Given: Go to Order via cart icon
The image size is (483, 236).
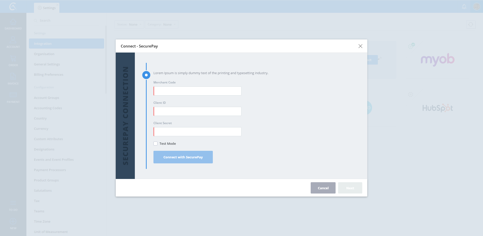Looking at the screenshot, I should pos(13,59).
